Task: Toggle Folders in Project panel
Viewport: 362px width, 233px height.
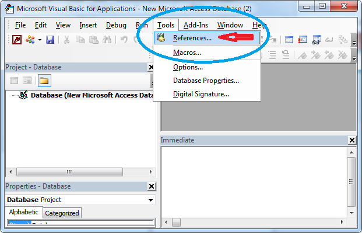Action: (x=44, y=81)
